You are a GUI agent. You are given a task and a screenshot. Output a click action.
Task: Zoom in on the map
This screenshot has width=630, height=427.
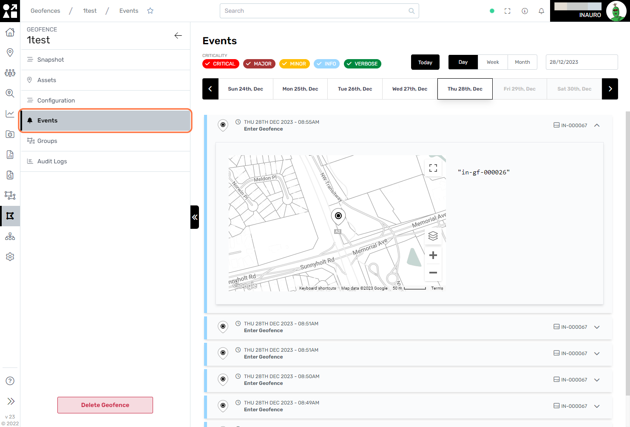click(433, 255)
